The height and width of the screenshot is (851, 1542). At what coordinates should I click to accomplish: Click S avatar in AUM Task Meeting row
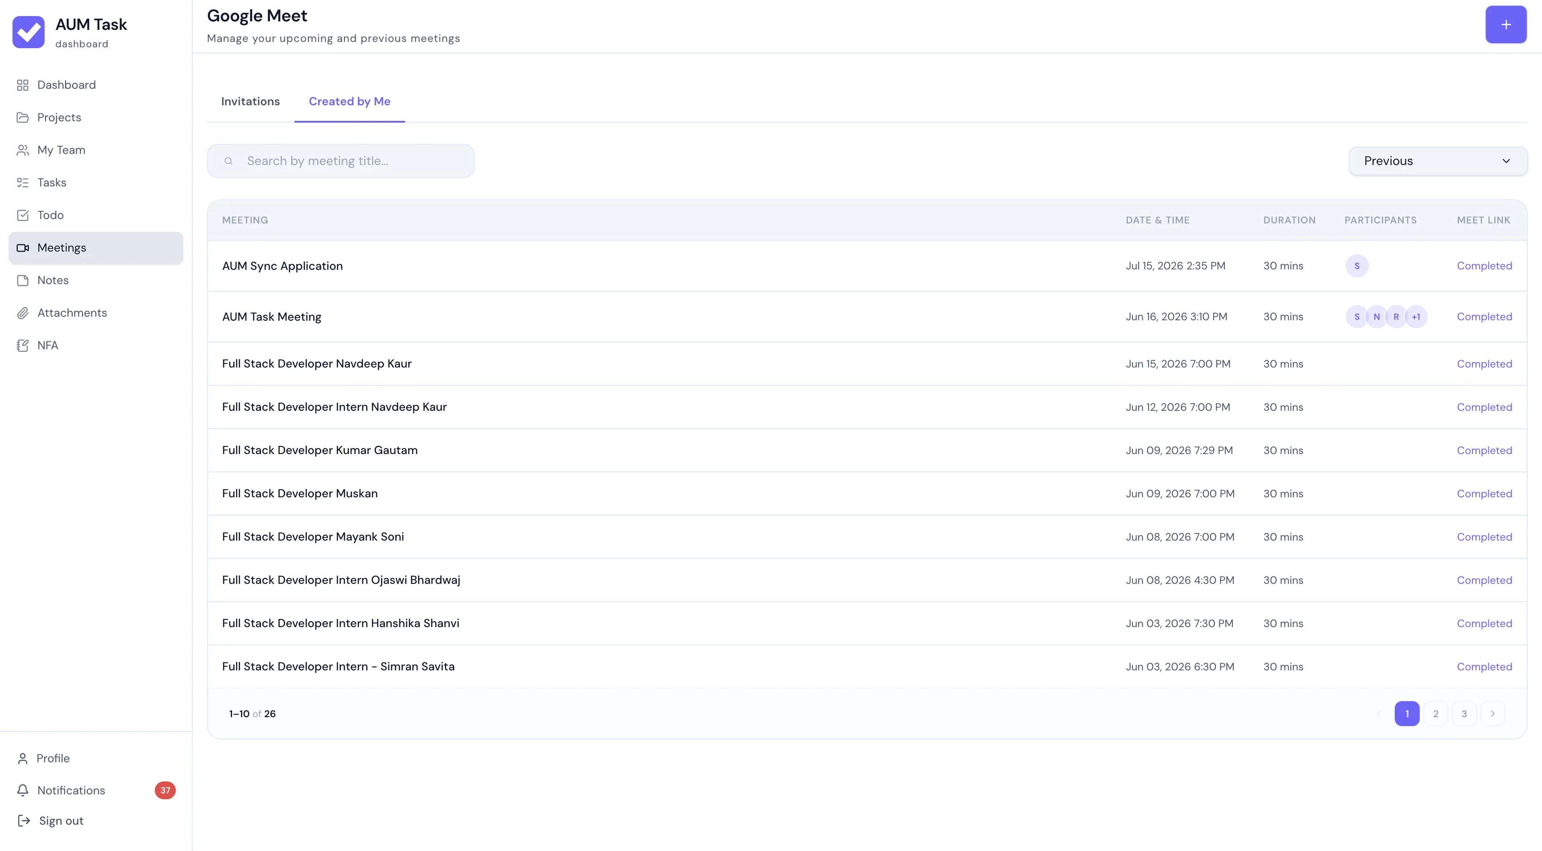pos(1356,317)
